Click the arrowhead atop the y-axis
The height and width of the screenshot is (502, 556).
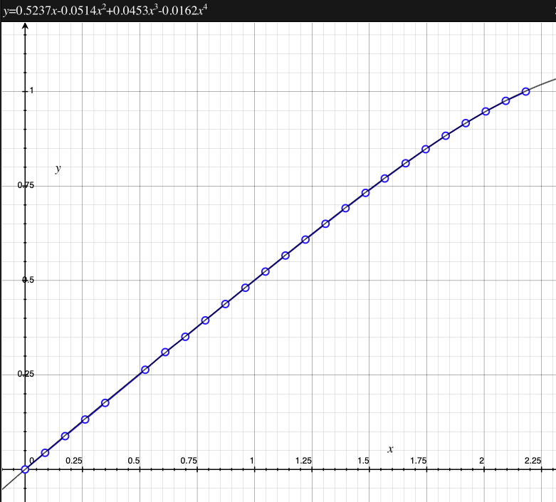point(25,26)
